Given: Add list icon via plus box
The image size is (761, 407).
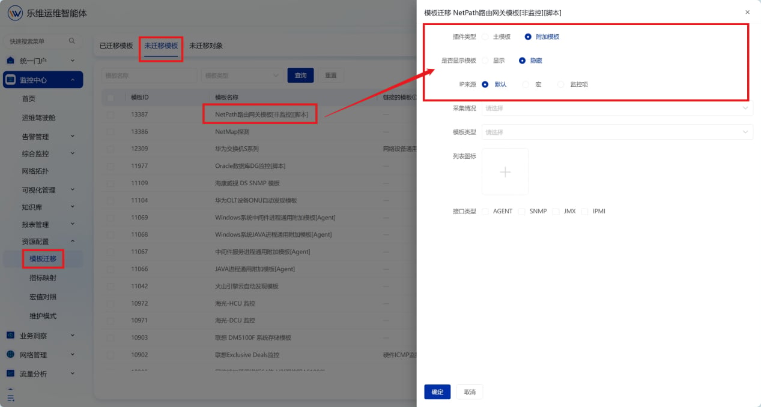Looking at the screenshot, I should coord(505,172).
